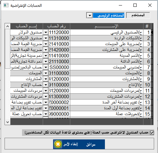Toggle default cash account by currency checkbox
Screen dimensions: 158x153
click(x=152, y=133)
